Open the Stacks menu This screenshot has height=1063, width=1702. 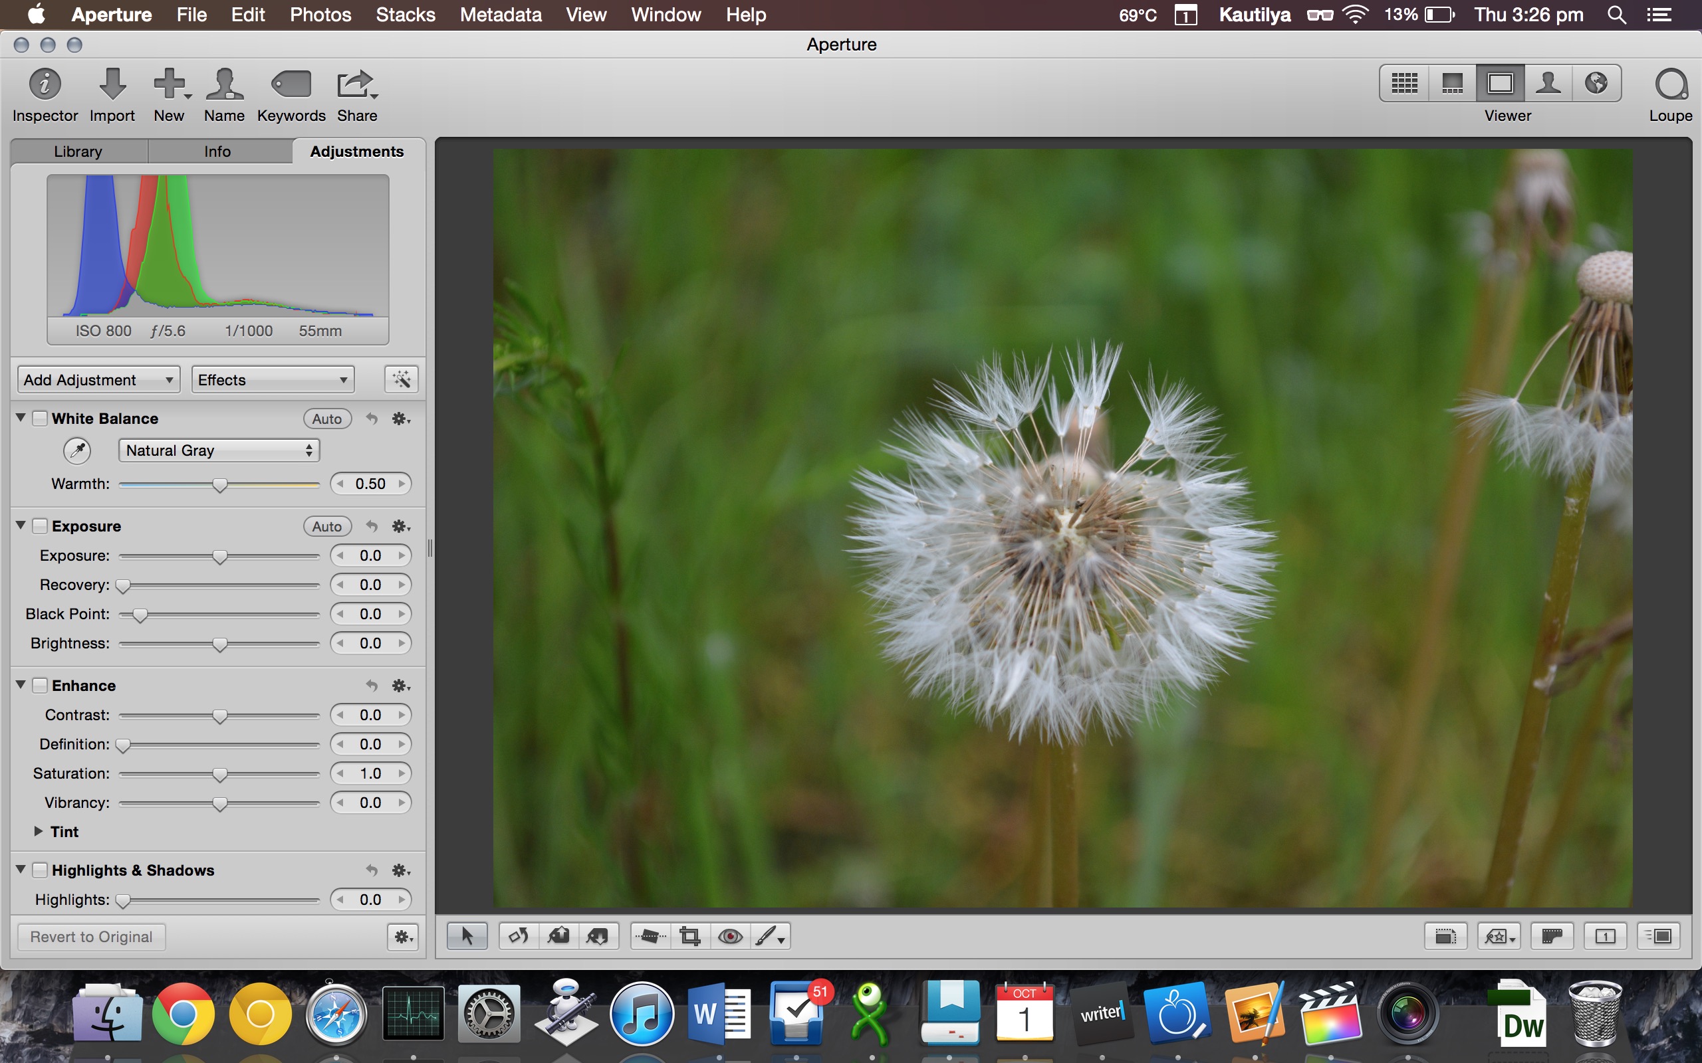pyautogui.click(x=405, y=15)
